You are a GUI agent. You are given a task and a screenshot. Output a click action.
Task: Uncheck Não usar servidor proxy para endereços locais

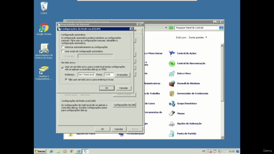[x=66, y=80]
